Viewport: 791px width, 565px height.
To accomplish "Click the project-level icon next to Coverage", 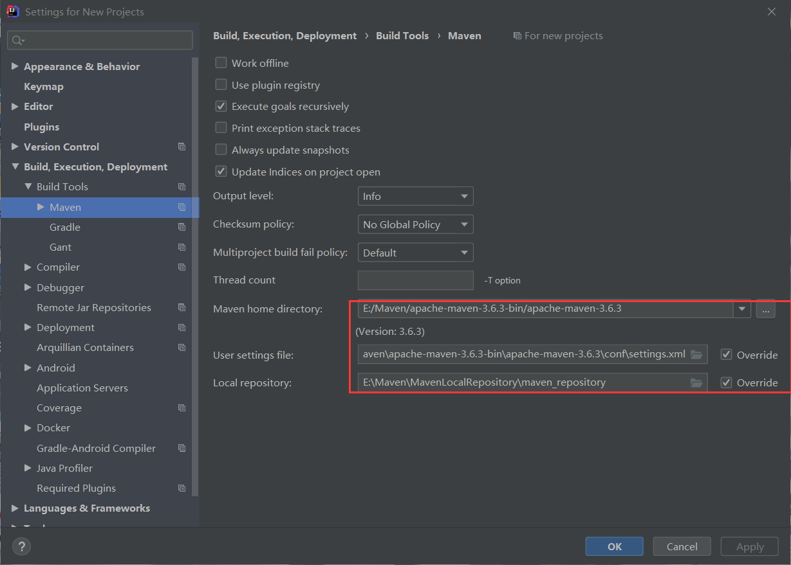I will point(181,408).
